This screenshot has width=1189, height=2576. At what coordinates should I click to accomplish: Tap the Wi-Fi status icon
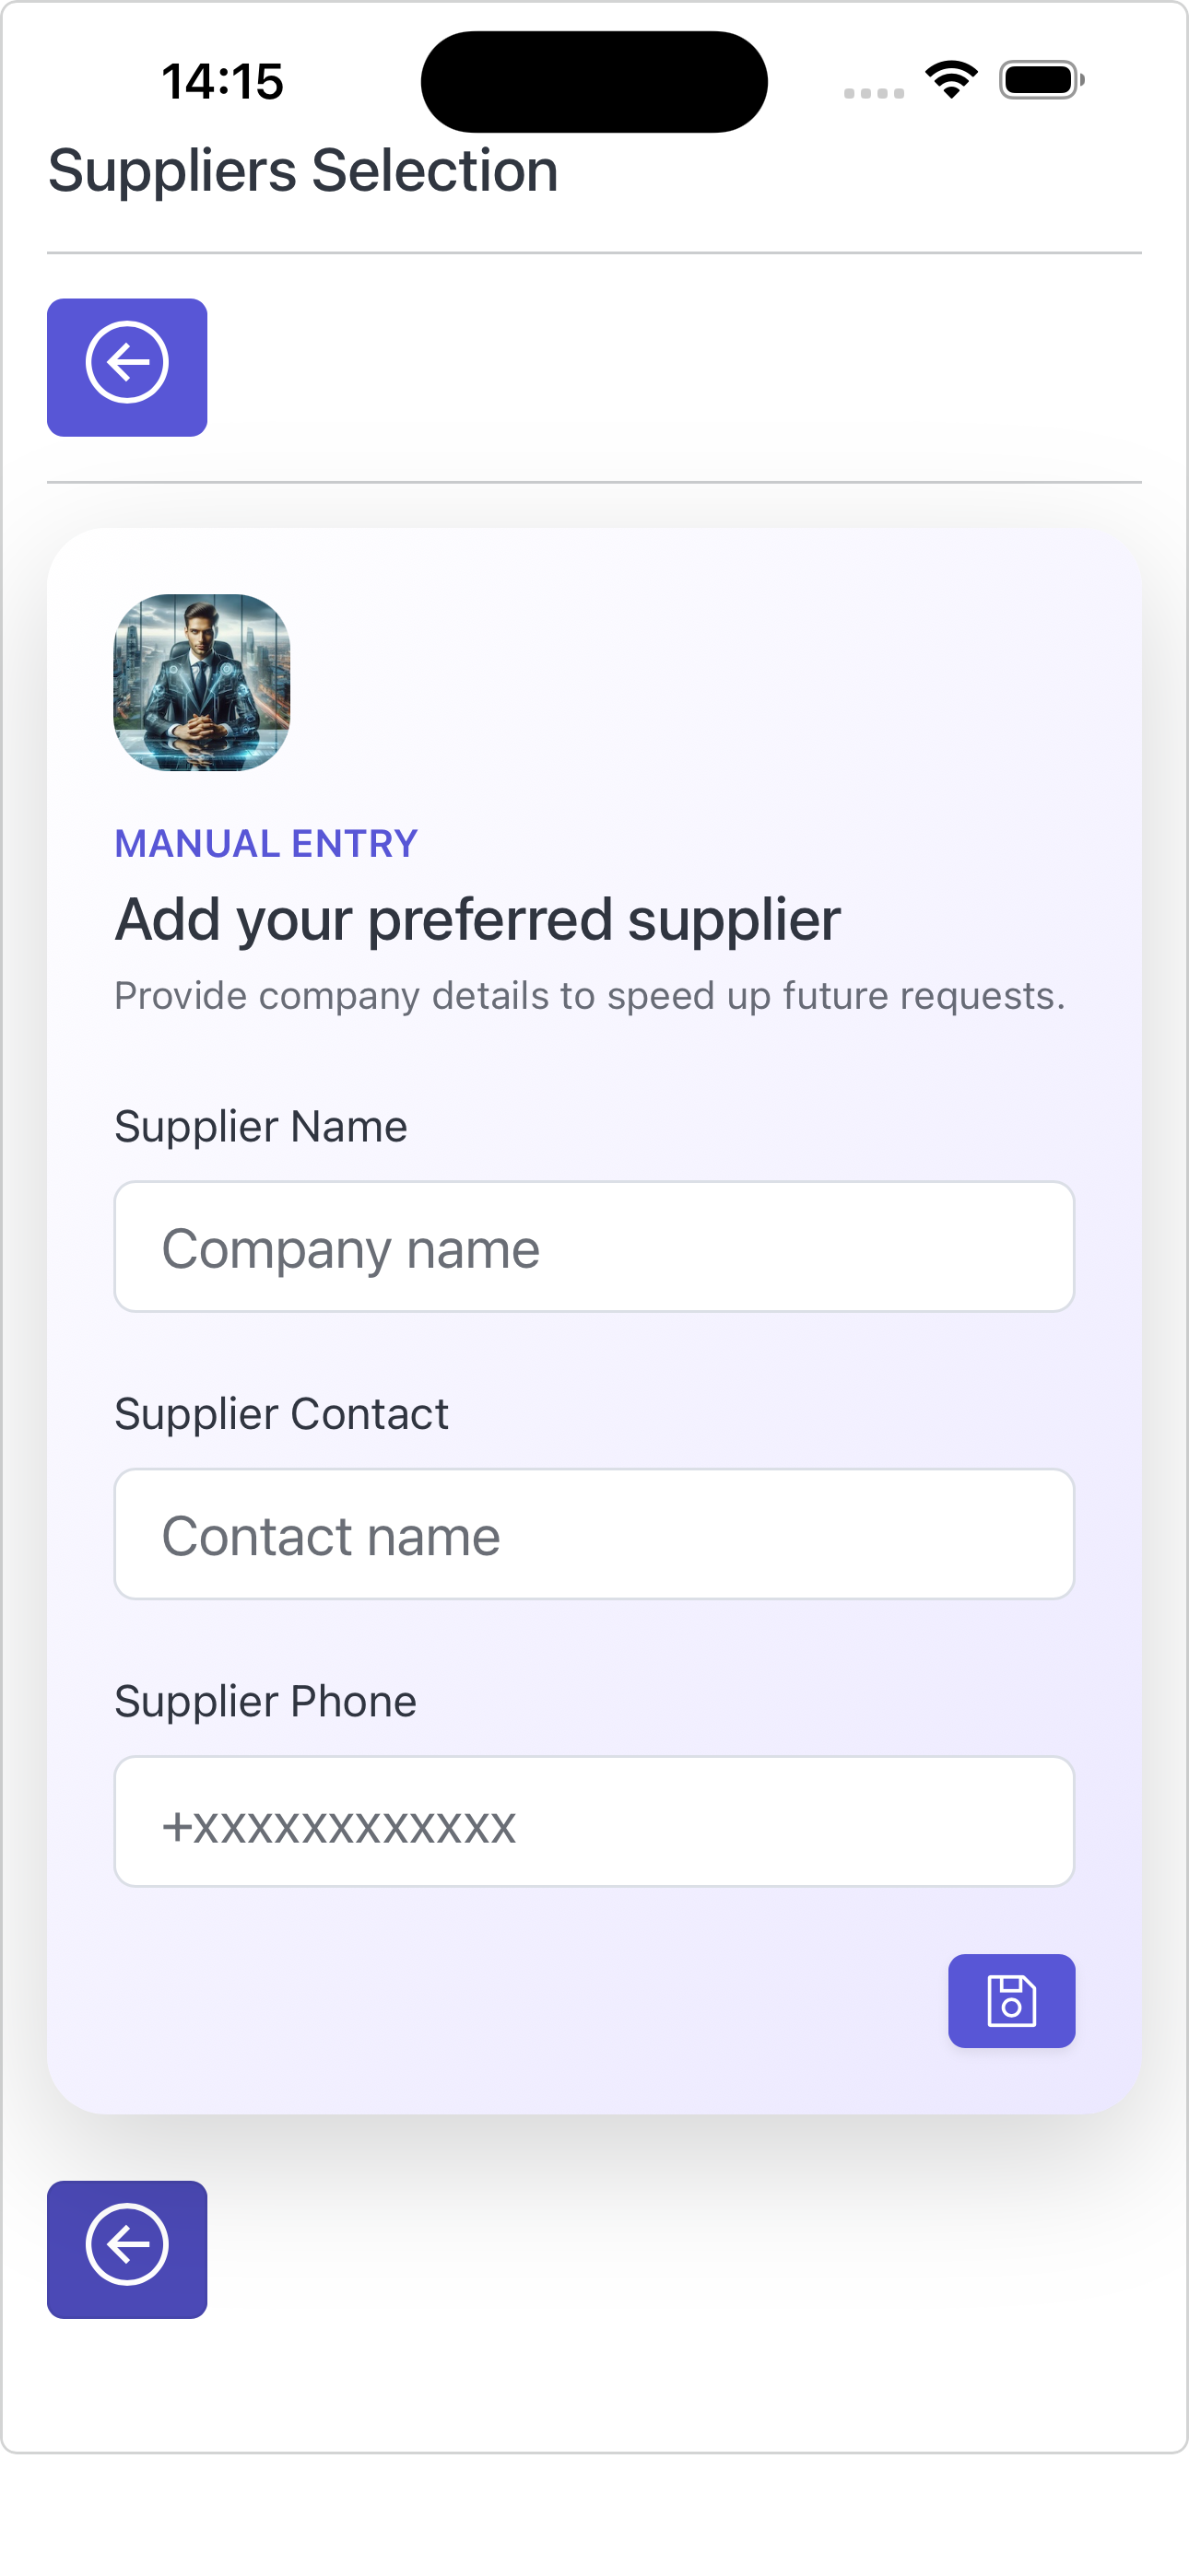pos(951,80)
